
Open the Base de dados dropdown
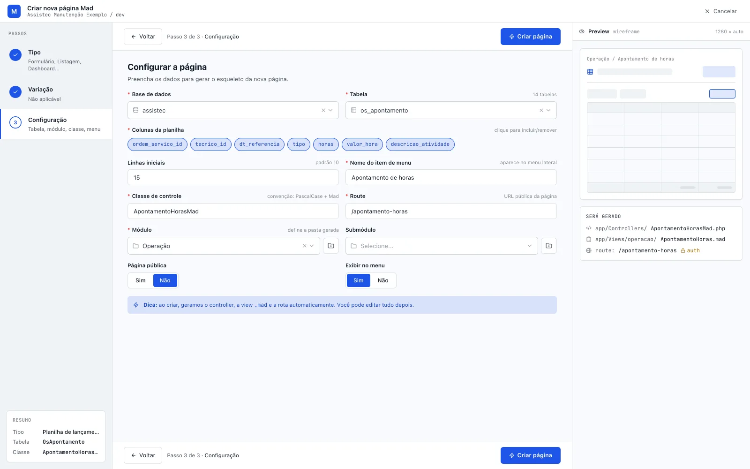pos(233,110)
